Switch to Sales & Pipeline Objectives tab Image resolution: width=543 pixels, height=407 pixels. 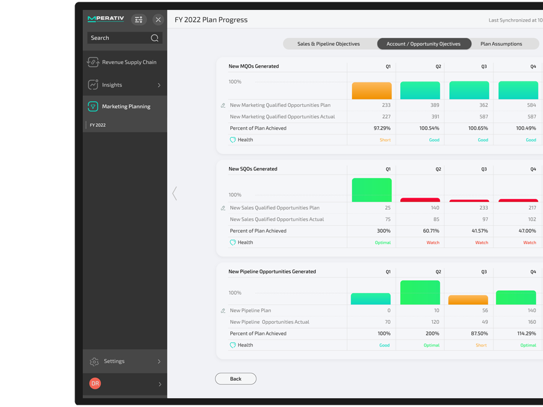(x=328, y=44)
